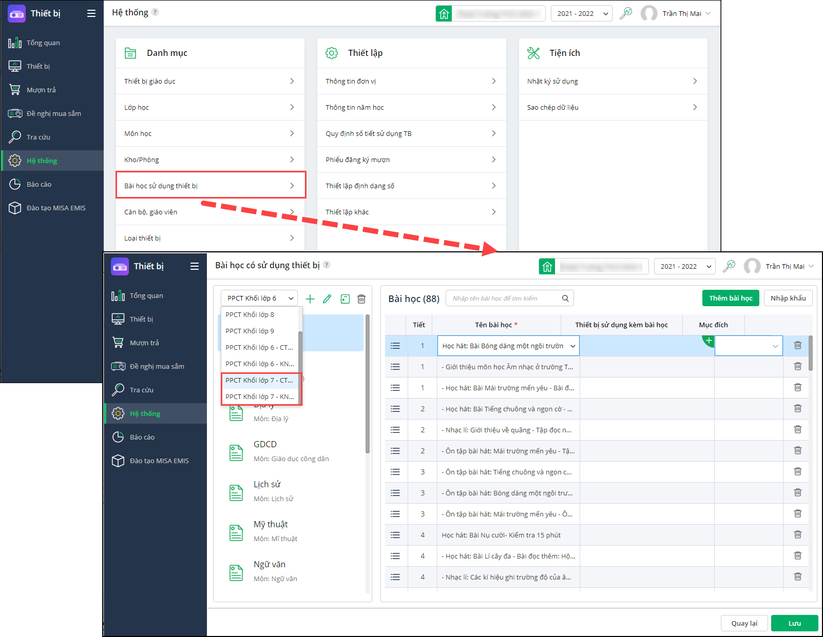Delete the 'Học hát: Bài Bóng dáng một ngôi trường' row

tap(798, 345)
